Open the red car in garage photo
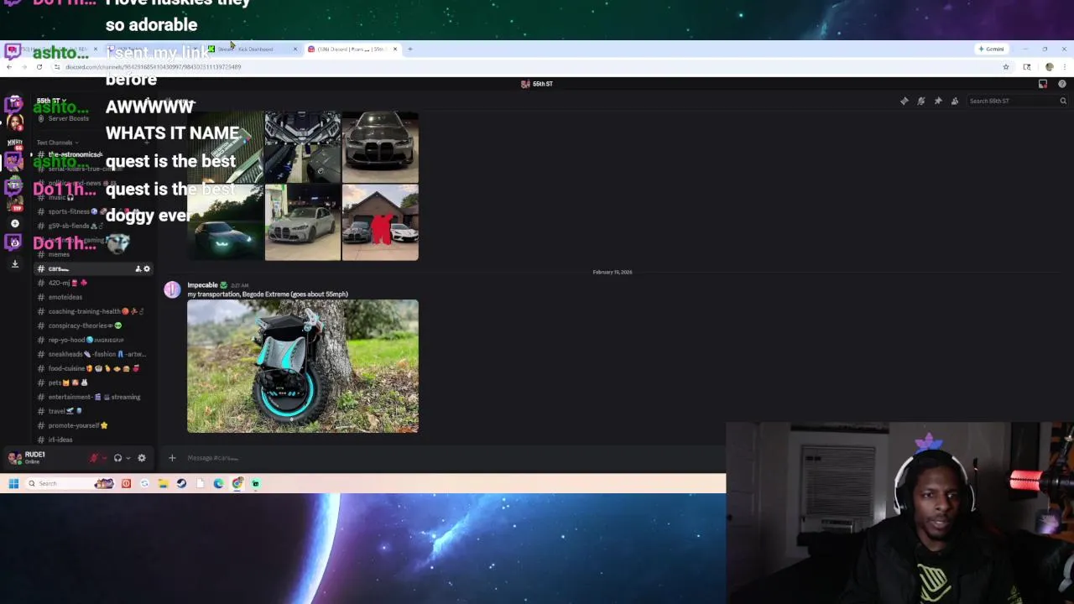Viewport: 1074px width, 604px height. pos(380,223)
